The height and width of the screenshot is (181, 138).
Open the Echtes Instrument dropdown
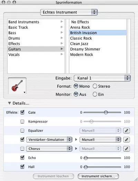click(69, 12)
